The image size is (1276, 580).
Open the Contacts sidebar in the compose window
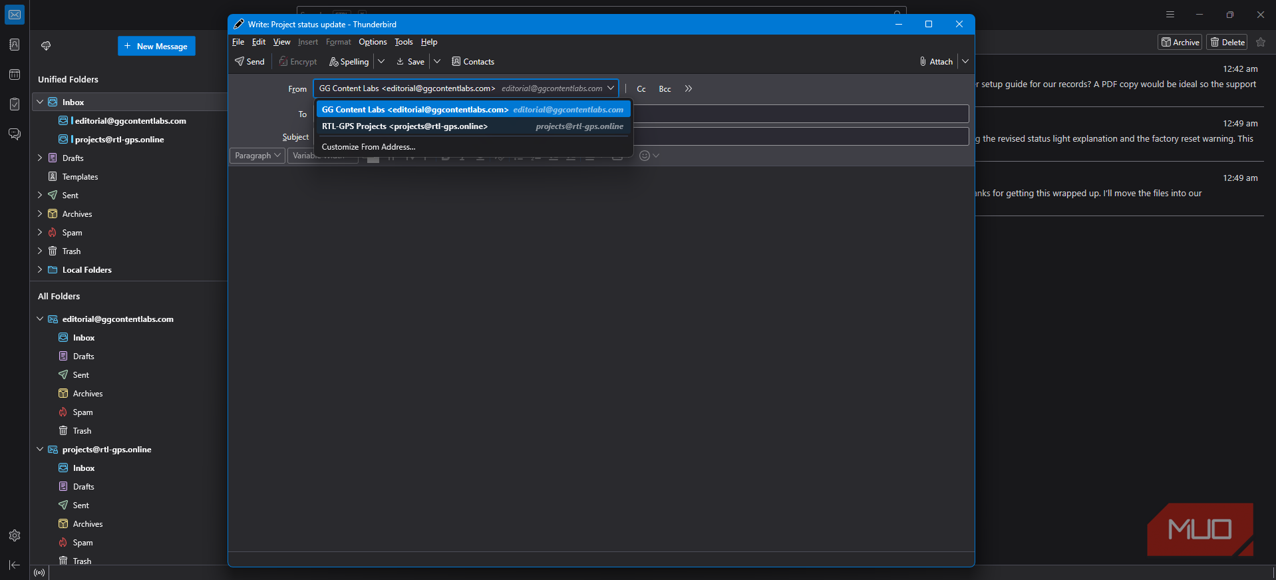[473, 62]
